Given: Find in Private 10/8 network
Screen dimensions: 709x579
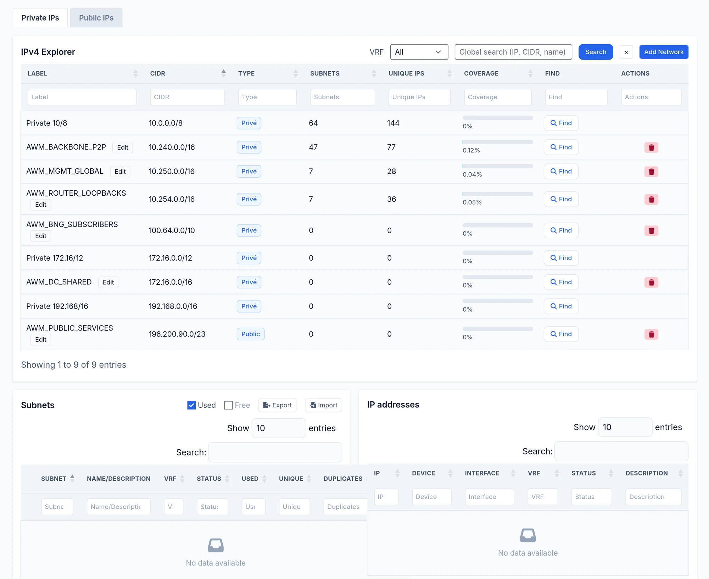Looking at the screenshot, I should point(561,123).
